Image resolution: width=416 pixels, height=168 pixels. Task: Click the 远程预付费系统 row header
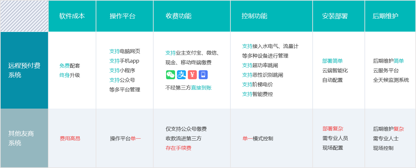[24, 70]
